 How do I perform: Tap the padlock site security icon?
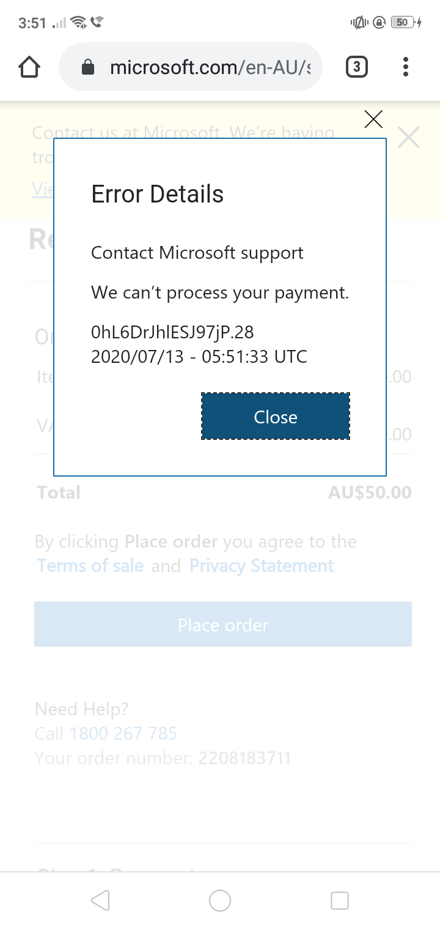click(x=88, y=67)
